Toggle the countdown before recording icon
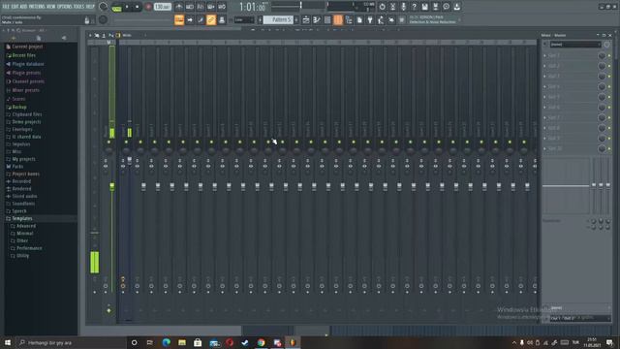 (x=201, y=7)
